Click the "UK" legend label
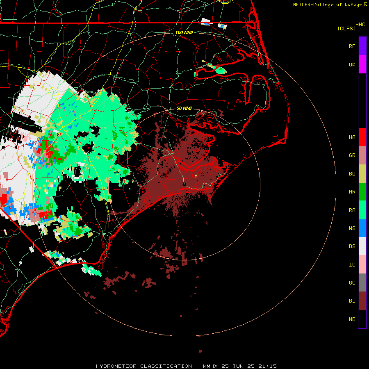Screen dimensions: 369x369 tap(352, 64)
